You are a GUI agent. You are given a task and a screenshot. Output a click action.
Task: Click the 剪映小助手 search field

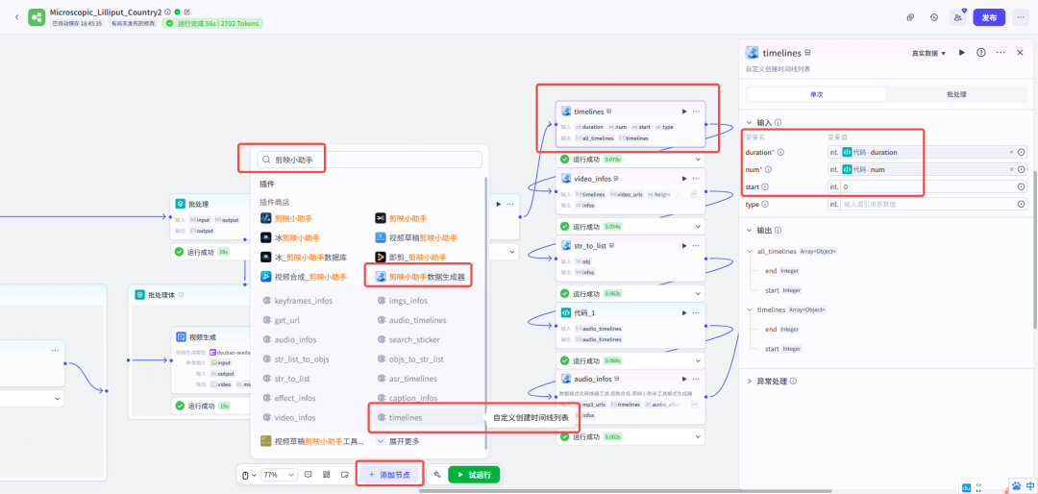[370, 160]
